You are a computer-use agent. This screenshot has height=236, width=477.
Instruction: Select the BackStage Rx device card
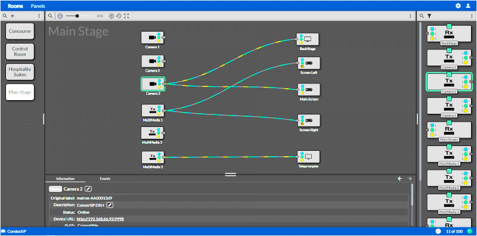coord(450,34)
